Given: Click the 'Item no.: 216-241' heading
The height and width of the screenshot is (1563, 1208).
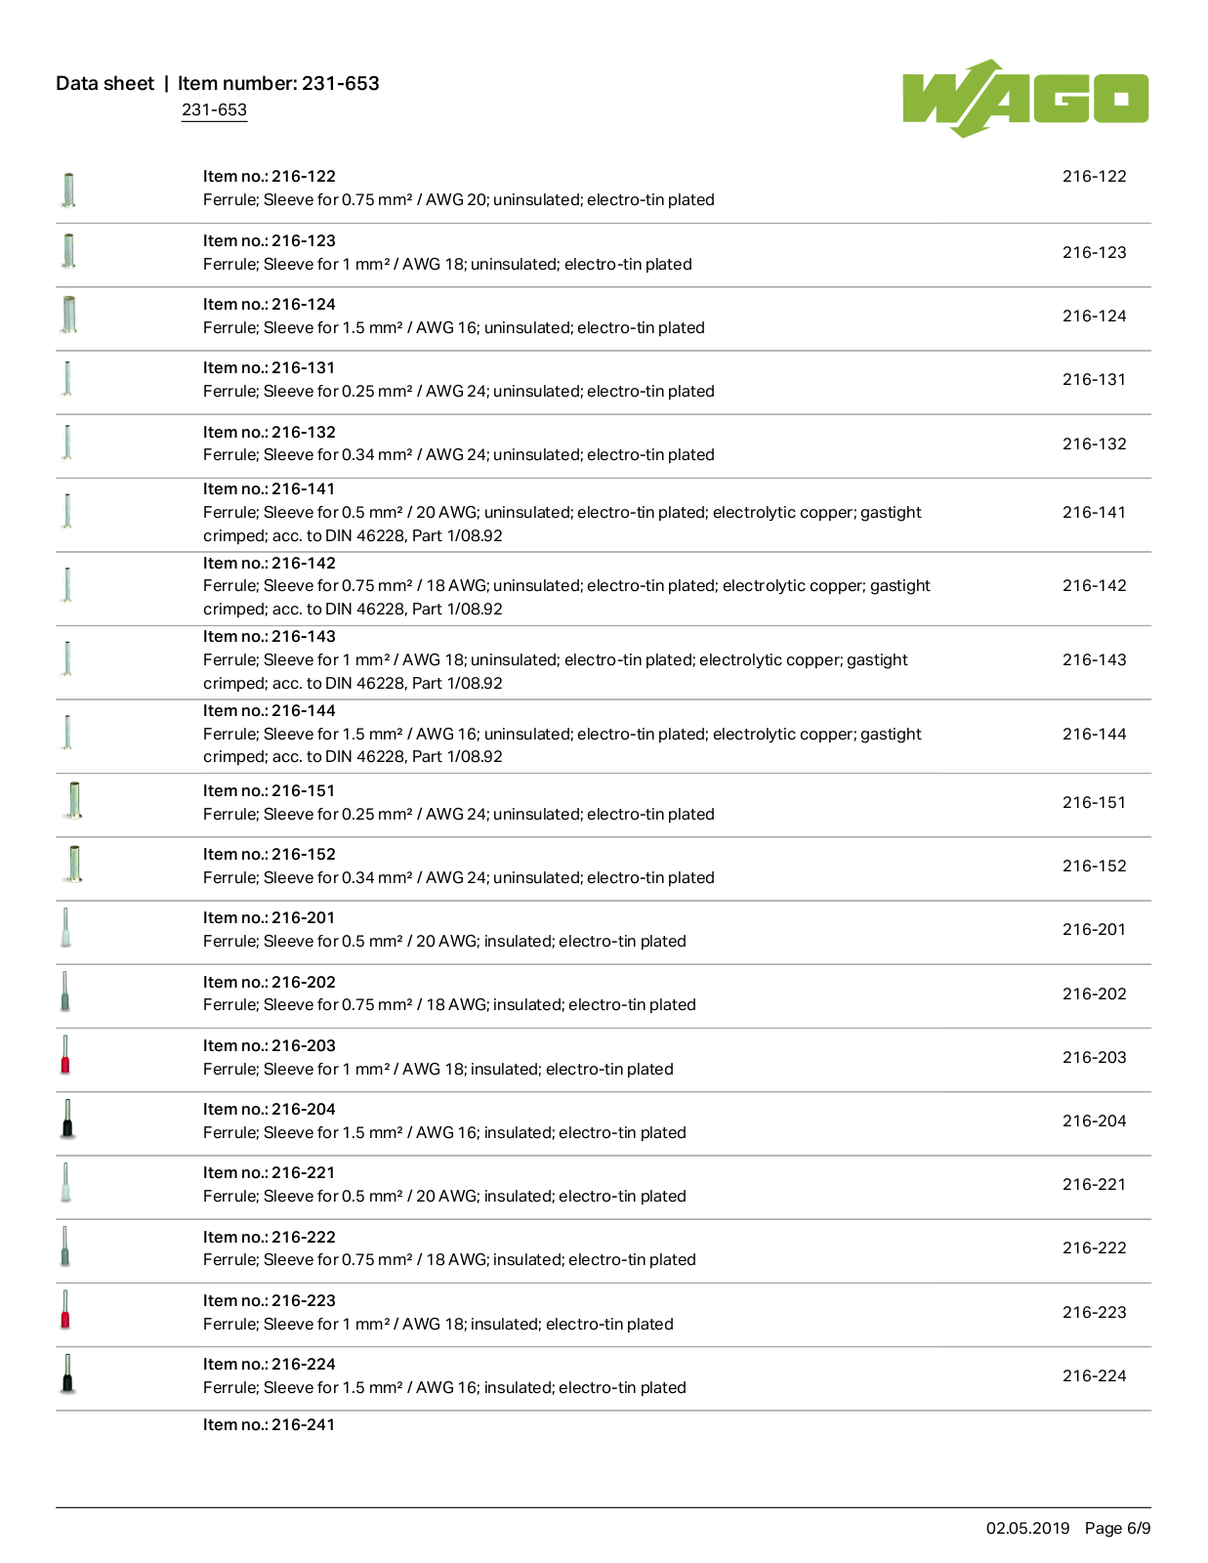Looking at the screenshot, I should pos(269,1425).
